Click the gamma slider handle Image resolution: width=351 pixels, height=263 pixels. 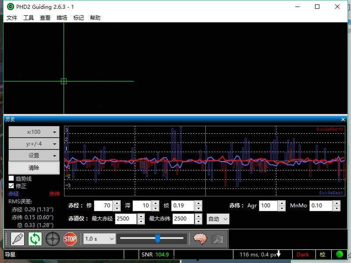158,238
